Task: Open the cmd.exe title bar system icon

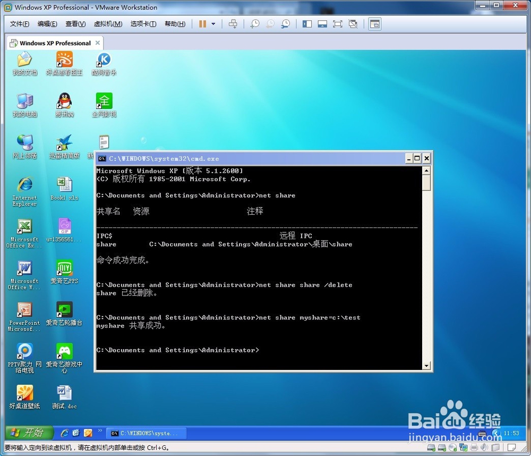Action: coord(101,158)
